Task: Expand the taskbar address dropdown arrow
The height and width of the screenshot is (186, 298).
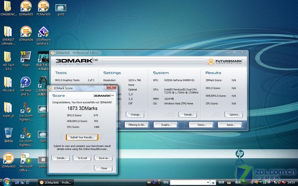Action: tap(208, 182)
